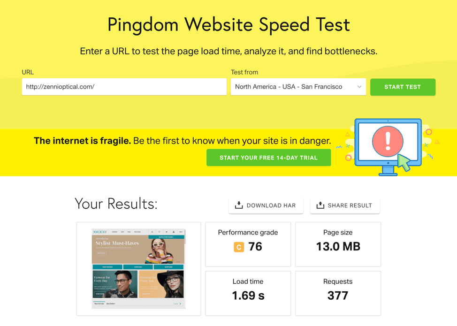457x326 pixels.
Task: Select the Load time 1.69 s card
Action: pos(248,293)
